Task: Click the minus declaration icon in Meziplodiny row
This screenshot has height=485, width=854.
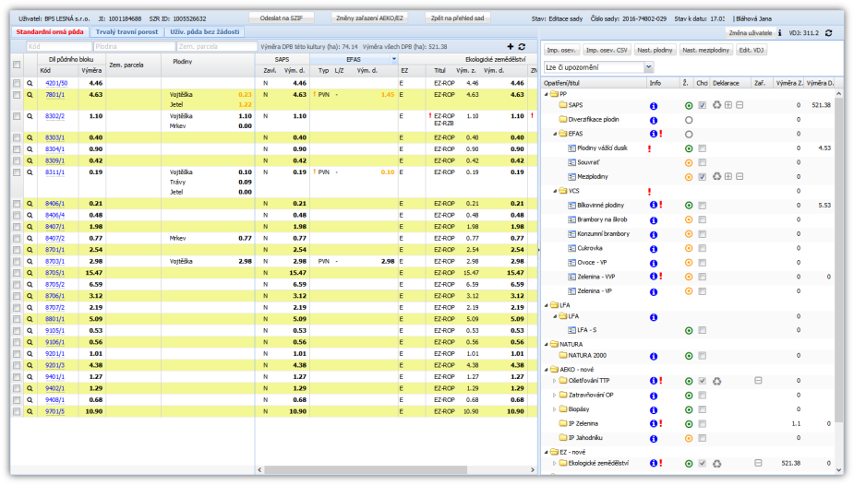Action: pyautogui.click(x=740, y=177)
